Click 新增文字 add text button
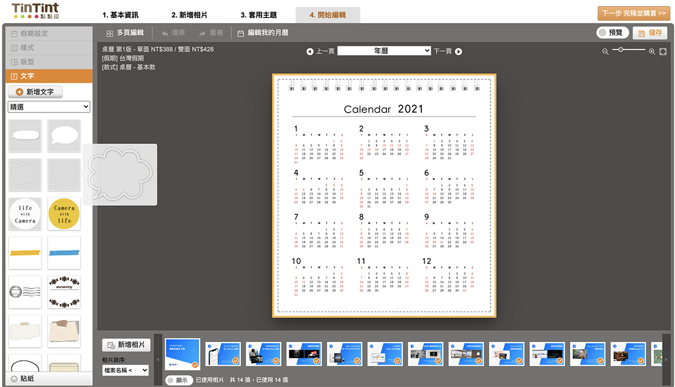 coord(35,92)
